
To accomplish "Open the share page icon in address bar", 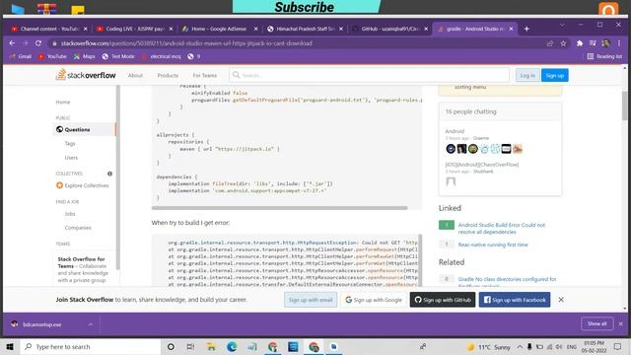I will point(550,43).
